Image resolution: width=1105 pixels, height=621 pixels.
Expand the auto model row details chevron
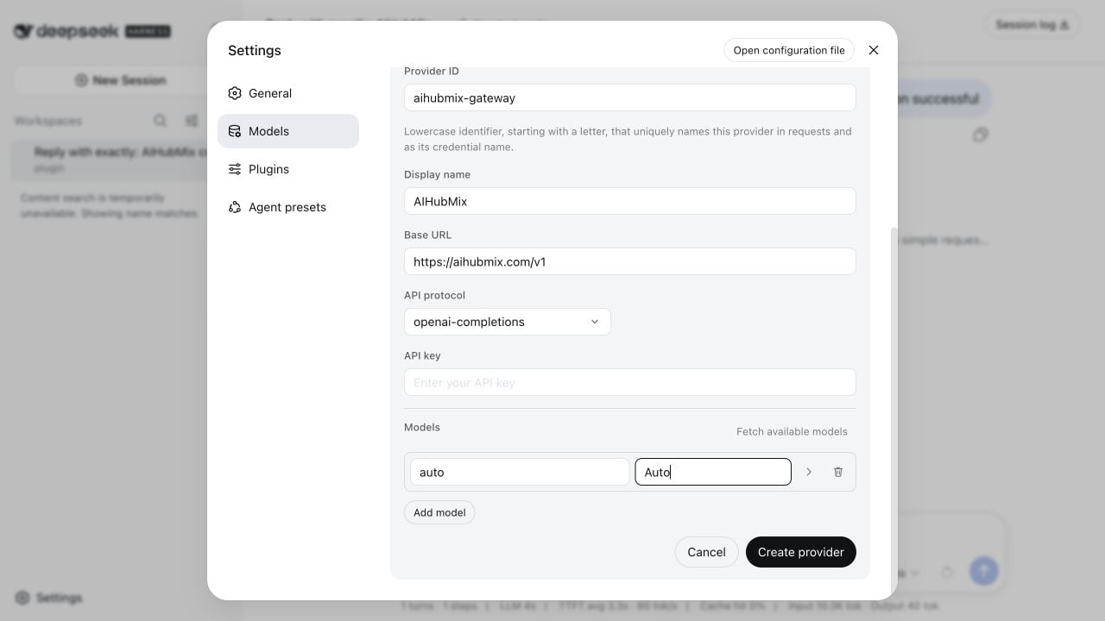tap(809, 472)
